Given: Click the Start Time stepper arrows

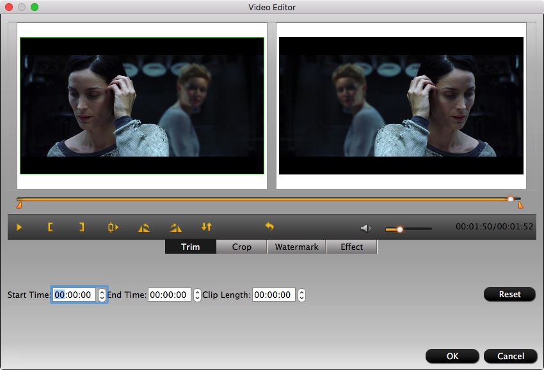Looking at the screenshot, I should pyautogui.click(x=102, y=295).
